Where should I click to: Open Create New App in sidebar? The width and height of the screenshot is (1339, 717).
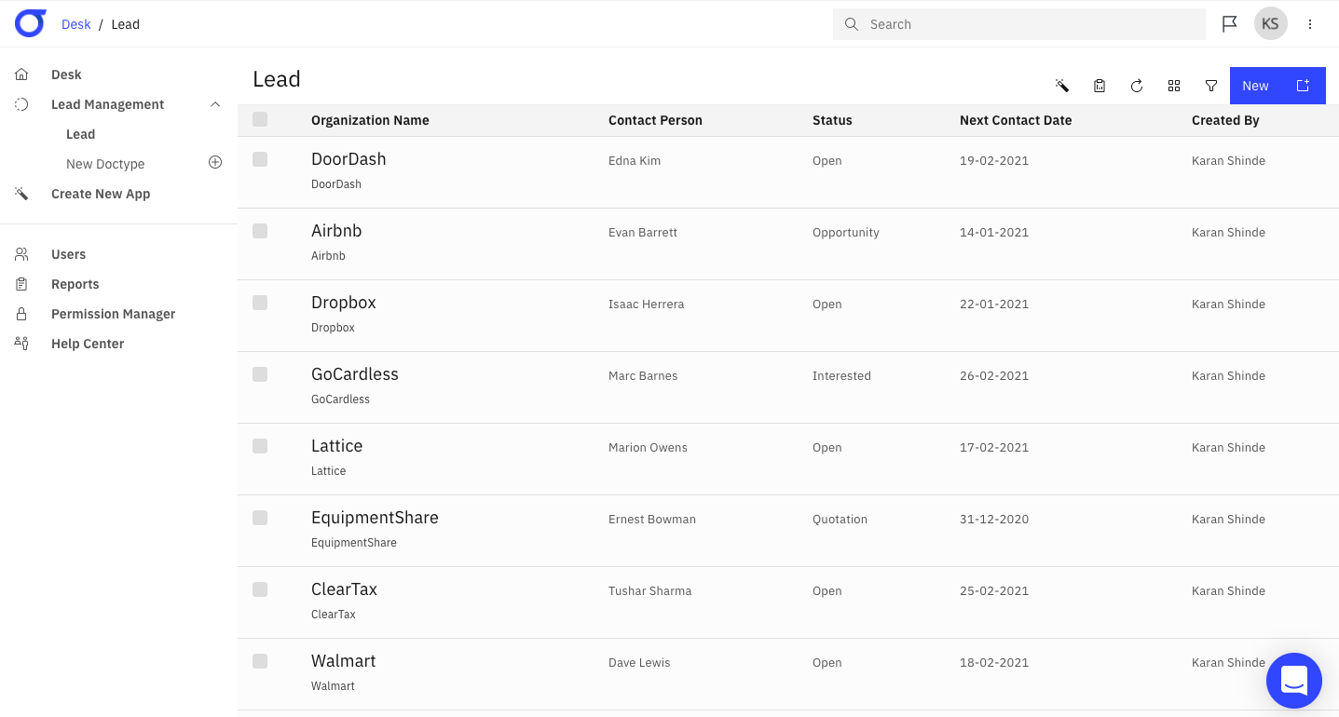(x=101, y=194)
